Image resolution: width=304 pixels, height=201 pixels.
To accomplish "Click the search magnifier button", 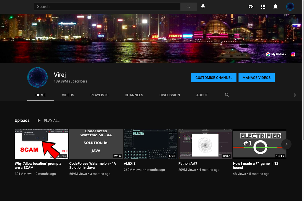I will tap(189, 7).
